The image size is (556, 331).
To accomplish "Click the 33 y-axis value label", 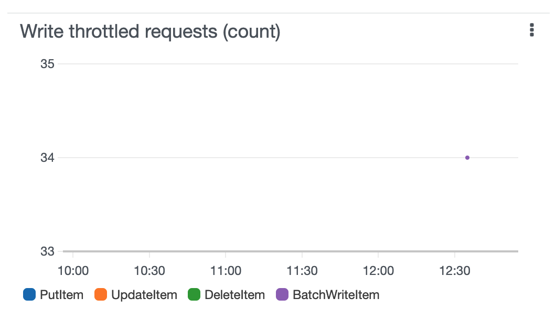I will click(48, 251).
